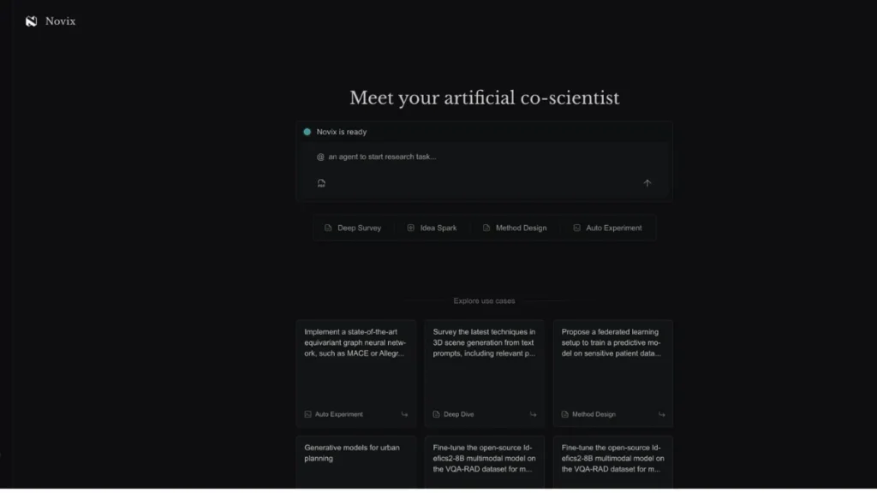Click the Deep Dive tag icon on survey card
Image resolution: width=877 pixels, height=493 pixels.
437,414
